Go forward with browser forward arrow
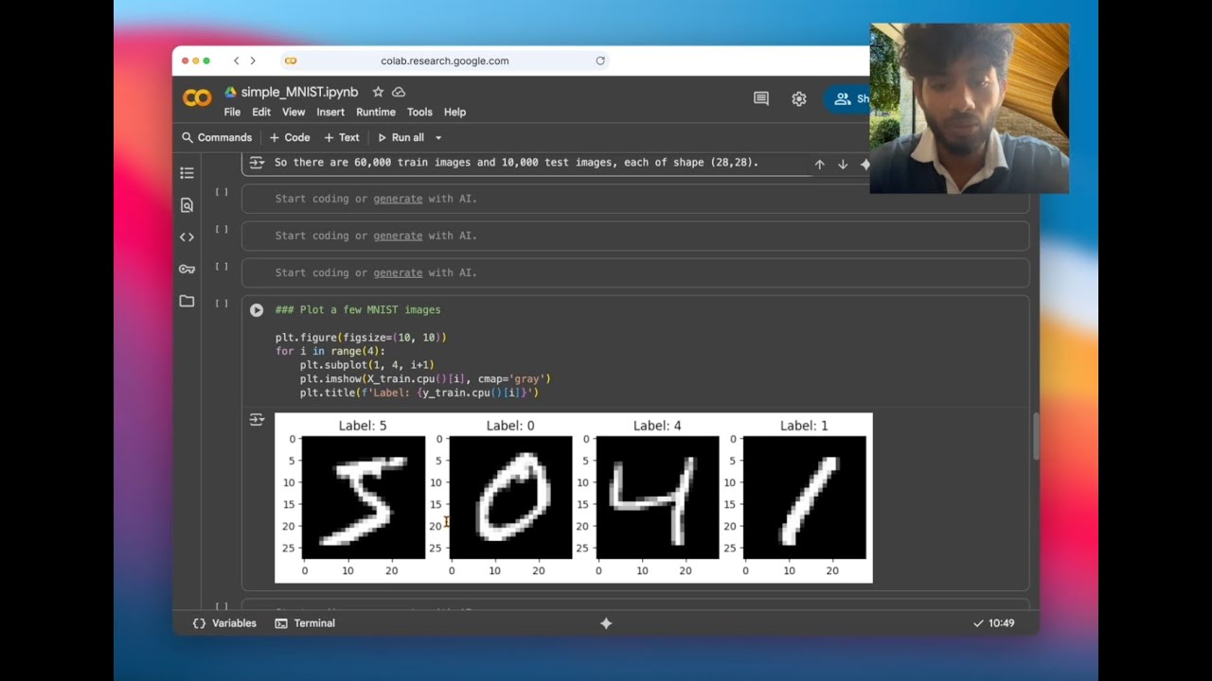1212x681 pixels. (x=253, y=61)
